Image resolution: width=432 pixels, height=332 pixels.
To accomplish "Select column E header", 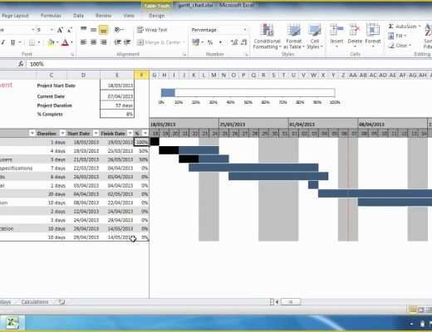I will point(117,75).
